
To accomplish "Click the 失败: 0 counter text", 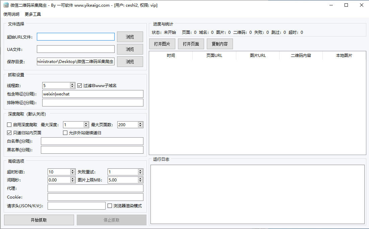I will pyautogui.click(x=261, y=32).
